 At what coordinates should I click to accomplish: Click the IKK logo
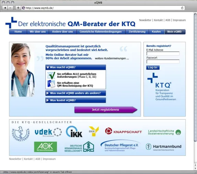[74, 132]
